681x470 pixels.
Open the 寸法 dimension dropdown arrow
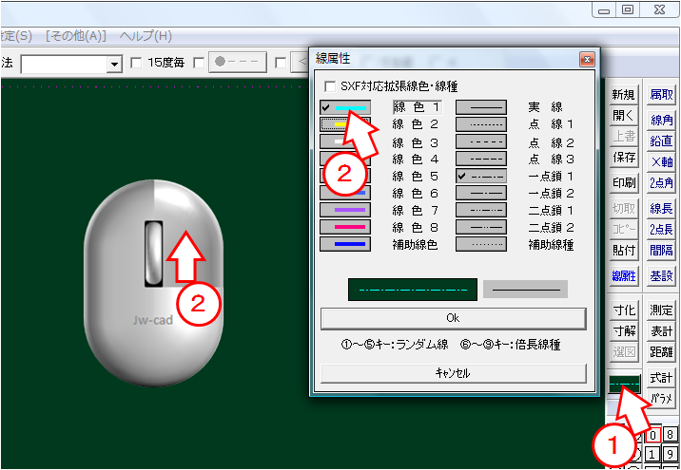tap(115, 64)
